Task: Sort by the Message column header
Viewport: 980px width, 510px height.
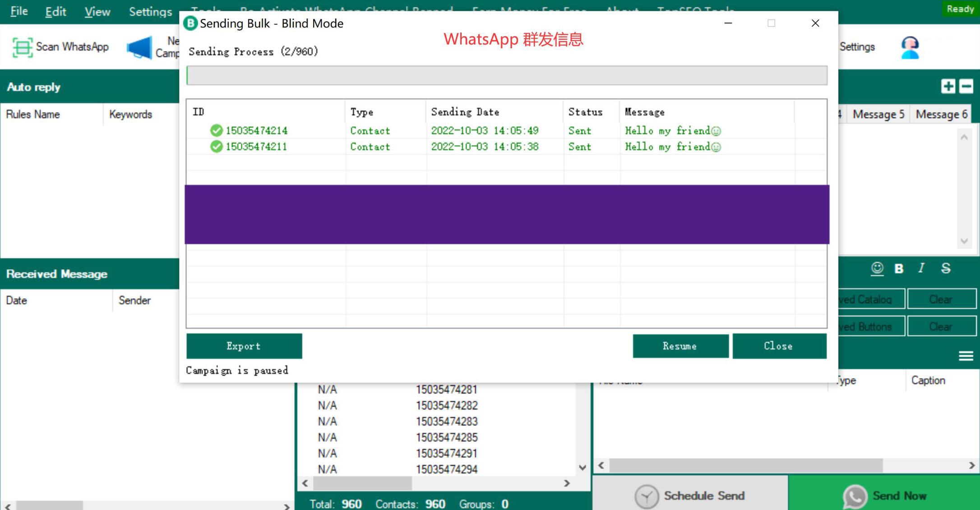Action: tap(707, 112)
